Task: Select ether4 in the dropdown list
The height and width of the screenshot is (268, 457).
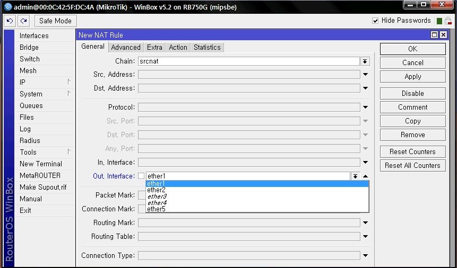Action: click(257, 203)
